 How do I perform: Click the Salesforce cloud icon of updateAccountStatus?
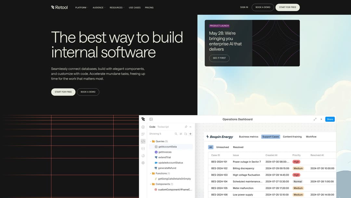(x=156, y=163)
